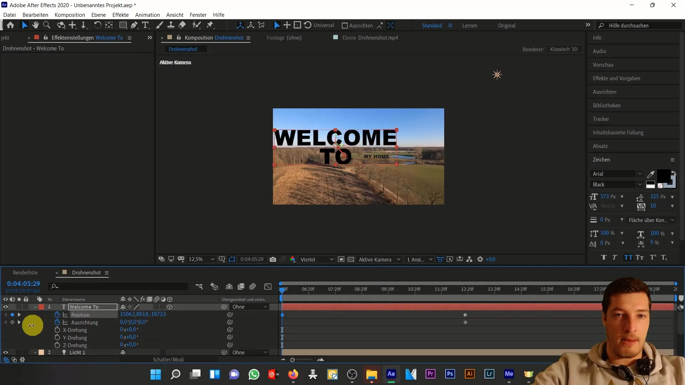685x385 pixels.
Task: Select the Horizontal Type tool
Action: [x=145, y=25]
